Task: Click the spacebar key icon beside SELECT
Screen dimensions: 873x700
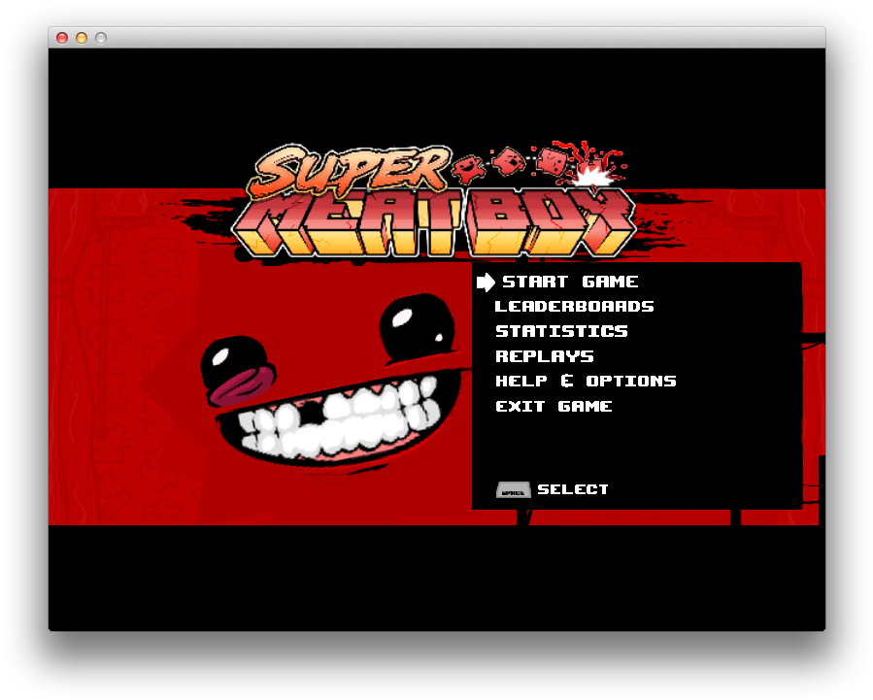Action: click(512, 489)
